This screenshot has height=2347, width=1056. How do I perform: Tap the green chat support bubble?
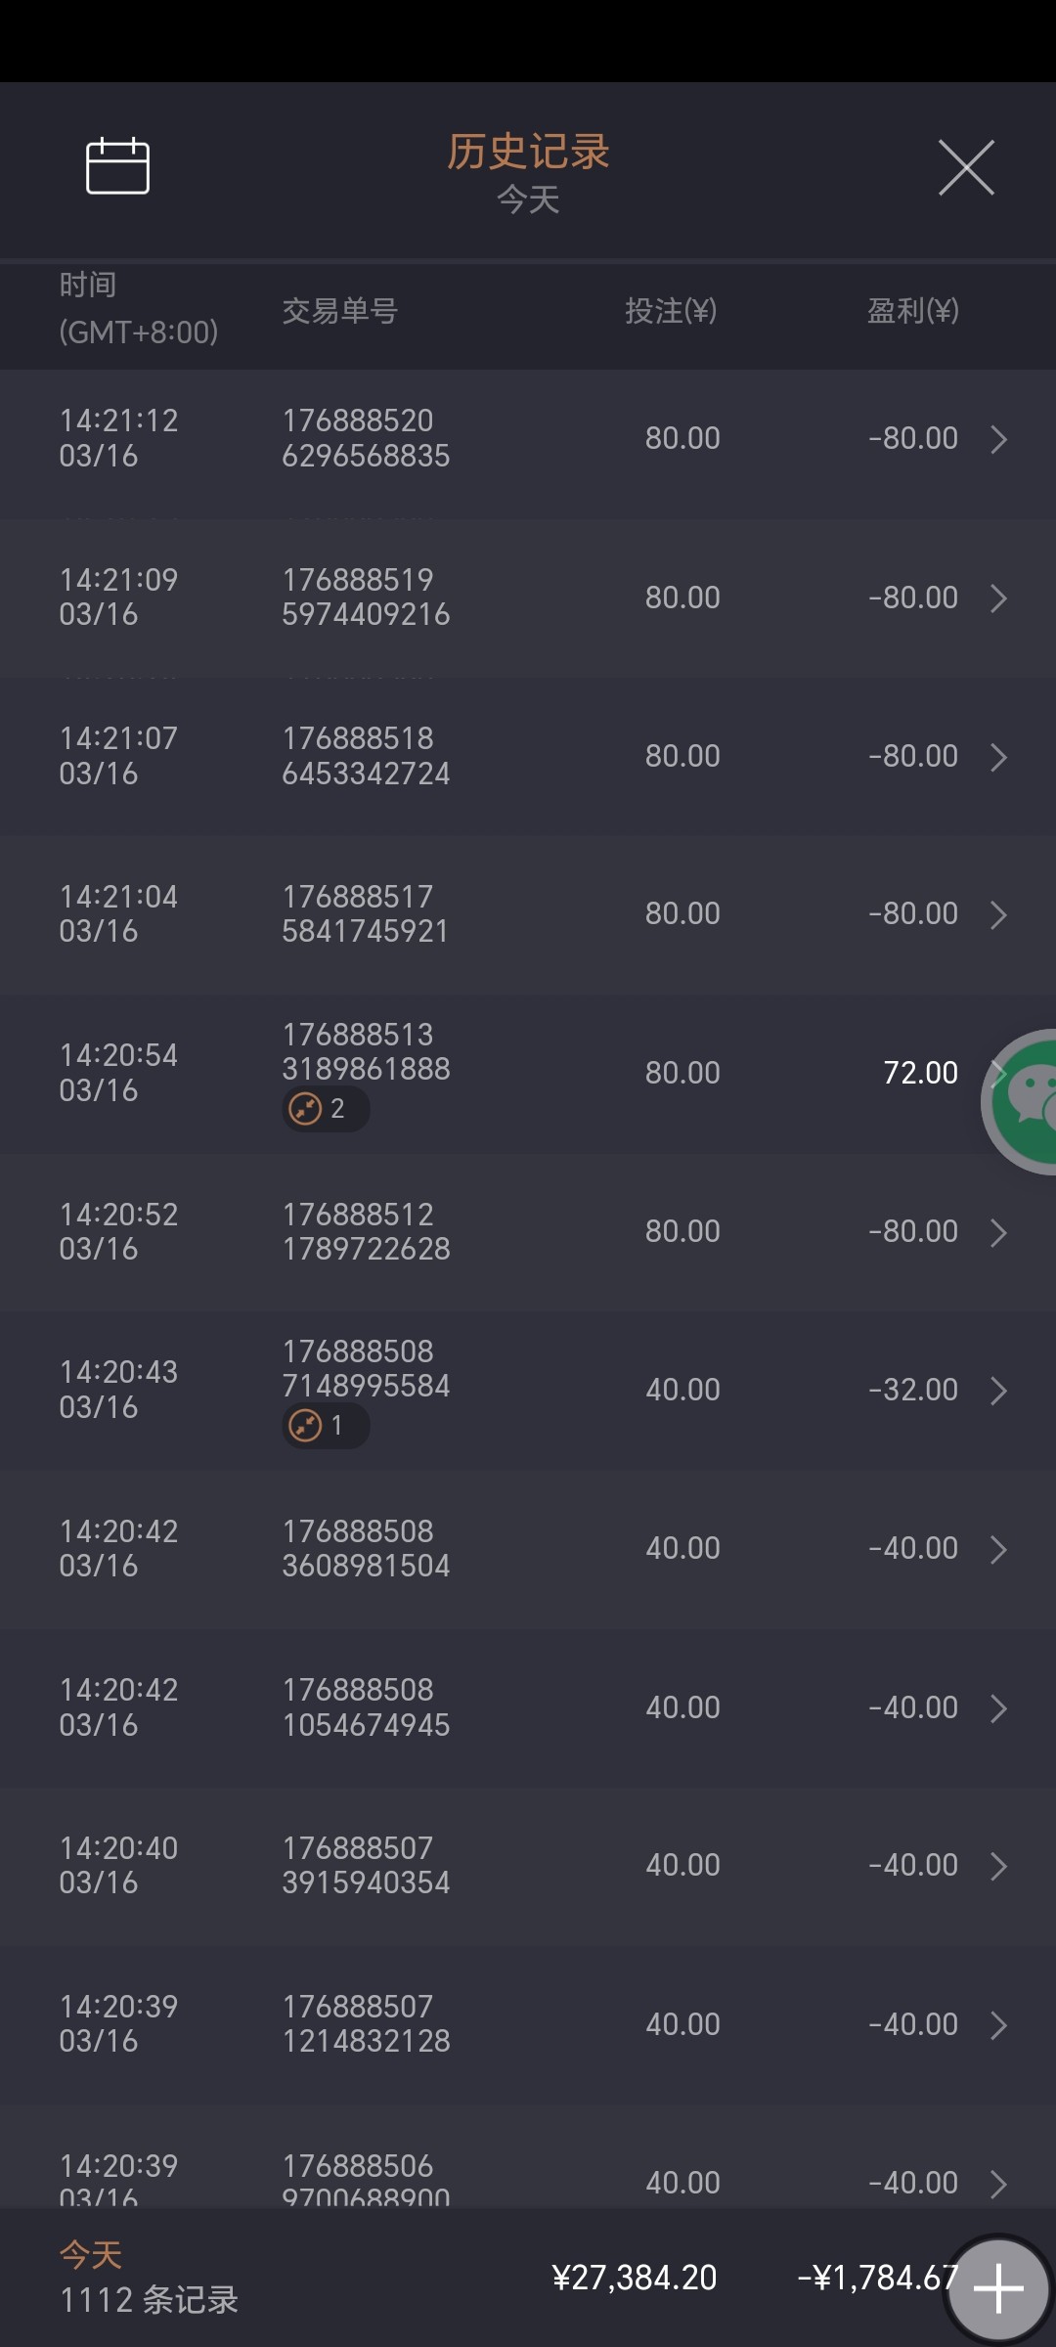(x=1027, y=1100)
